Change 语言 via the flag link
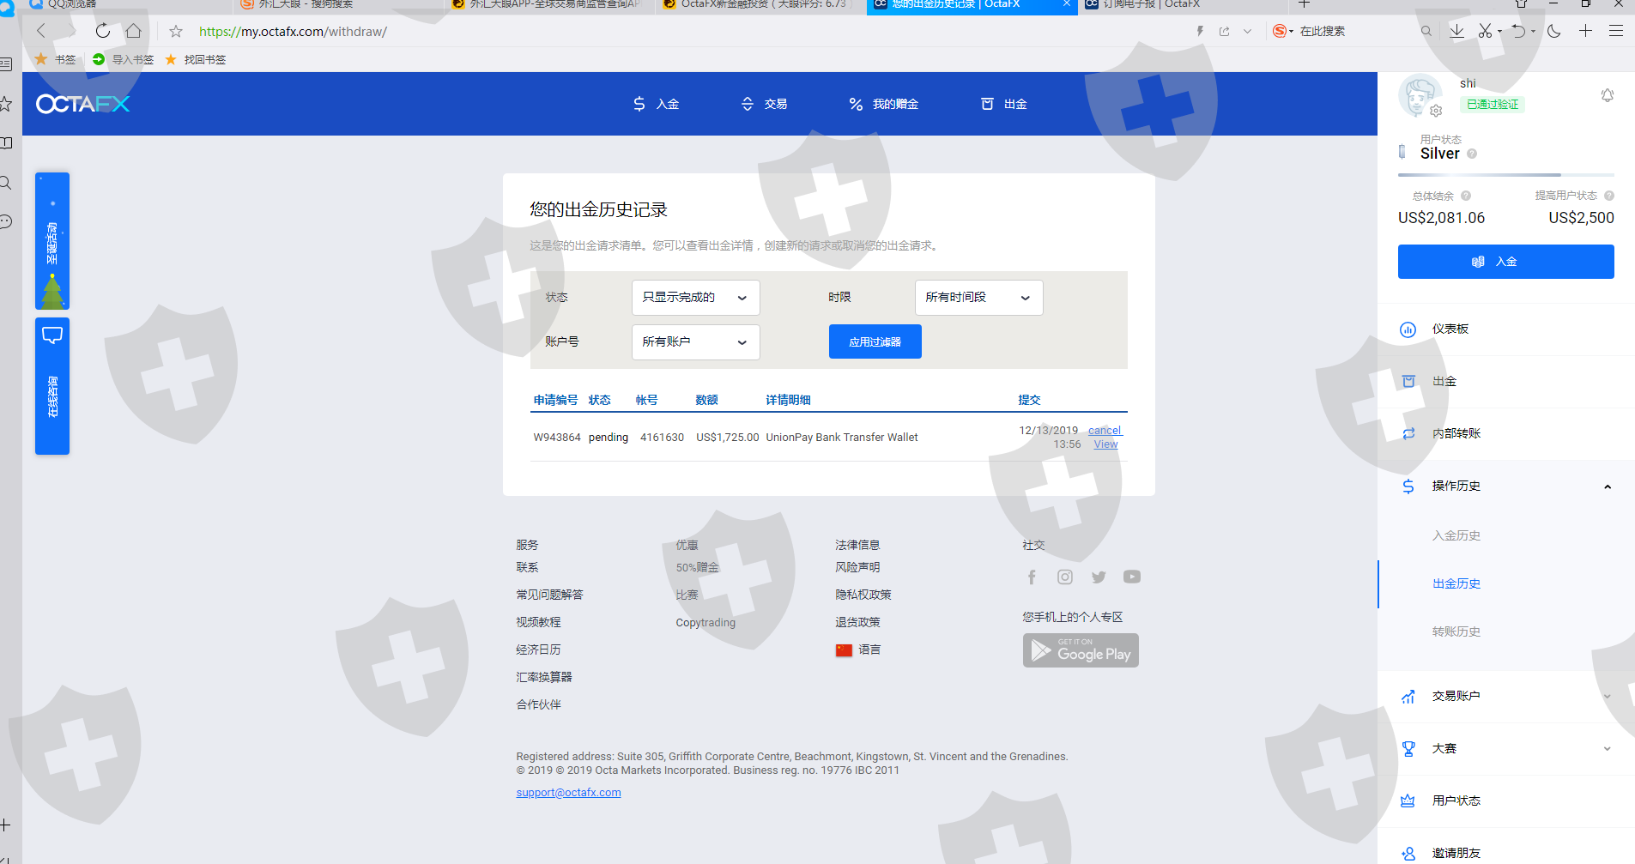The height and width of the screenshot is (864, 1635). pyautogui.click(x=858, y=650)
